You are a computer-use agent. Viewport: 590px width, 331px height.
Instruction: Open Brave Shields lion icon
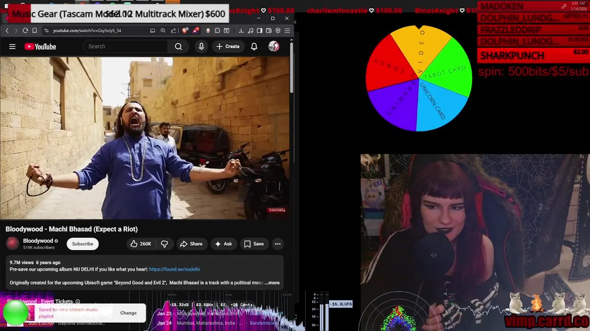click(185, 30)
